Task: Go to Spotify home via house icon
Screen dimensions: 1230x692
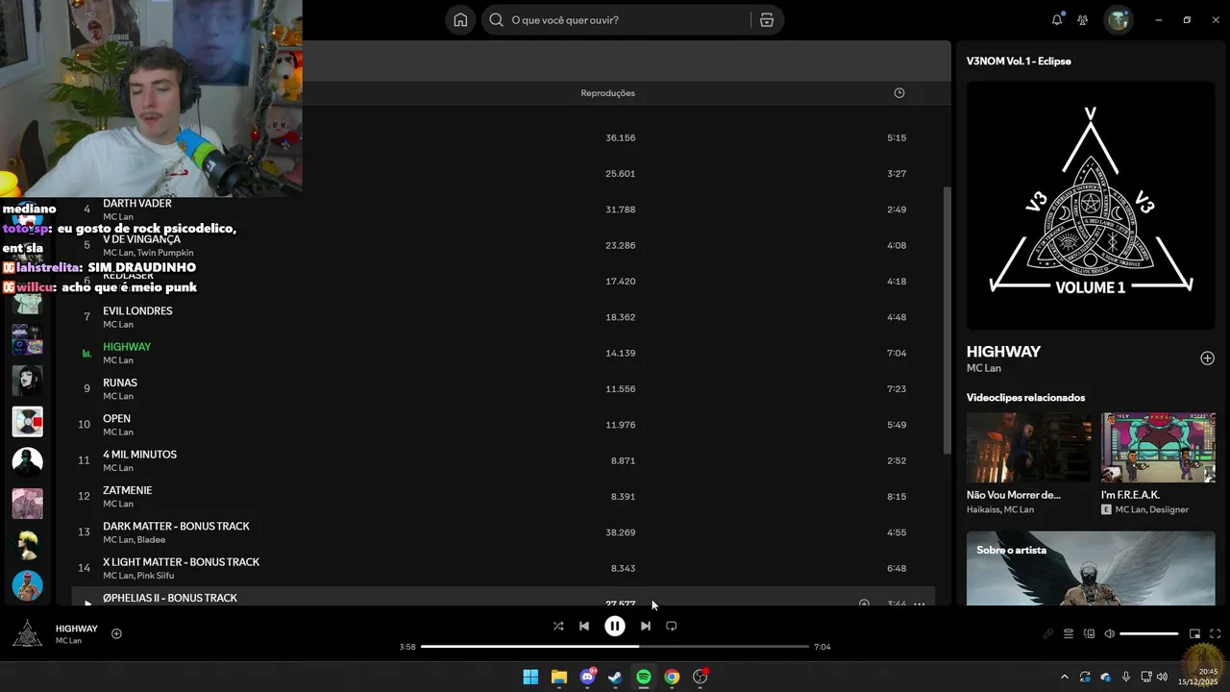Action: [460, 20]
